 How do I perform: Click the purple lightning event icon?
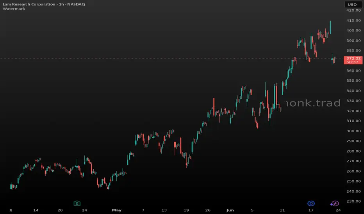coord(334,203)
